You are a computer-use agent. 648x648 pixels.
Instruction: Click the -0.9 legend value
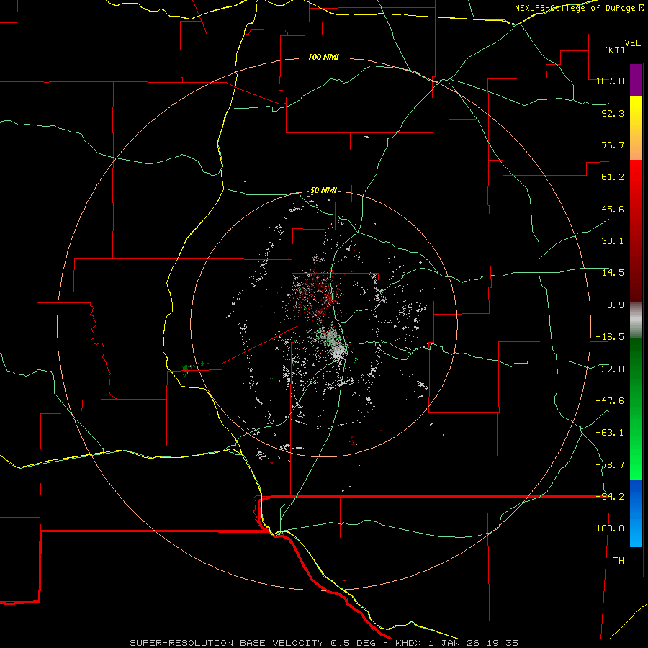click(x=613, y=305)
